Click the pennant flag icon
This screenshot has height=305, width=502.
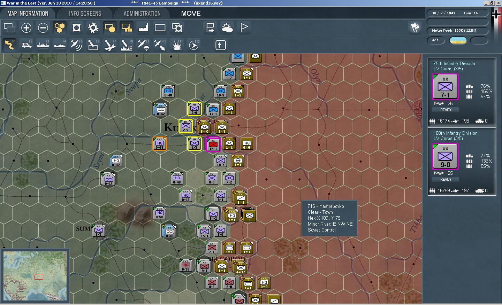tap(244, 28)
